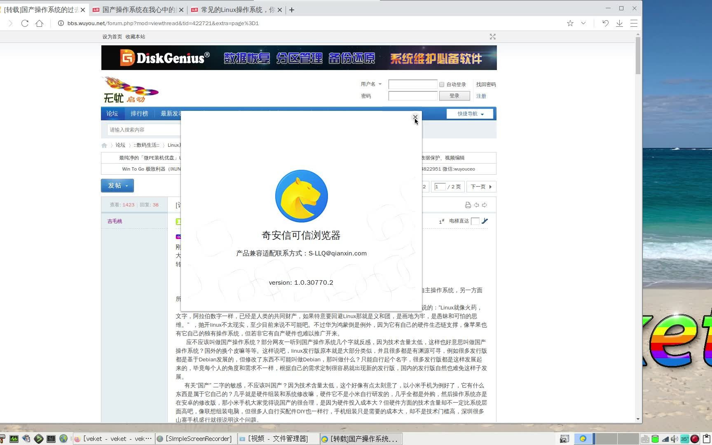
Task: Launch the globe web browser taskbar icon
Action: [63, 439]
